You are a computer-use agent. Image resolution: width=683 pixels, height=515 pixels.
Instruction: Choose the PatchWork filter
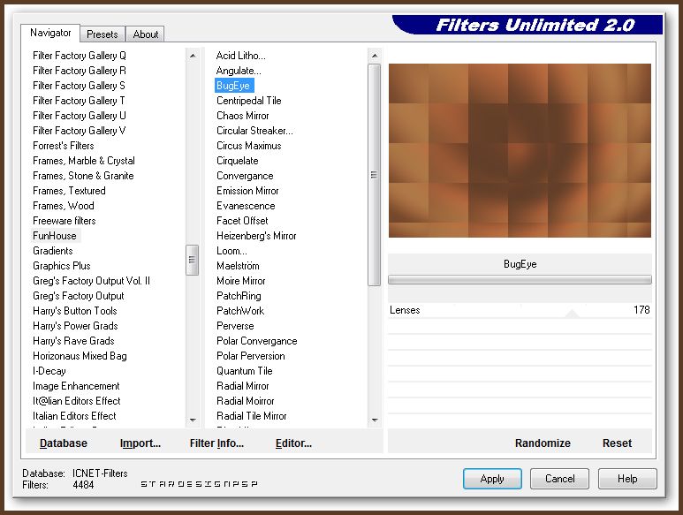[240, 311]
